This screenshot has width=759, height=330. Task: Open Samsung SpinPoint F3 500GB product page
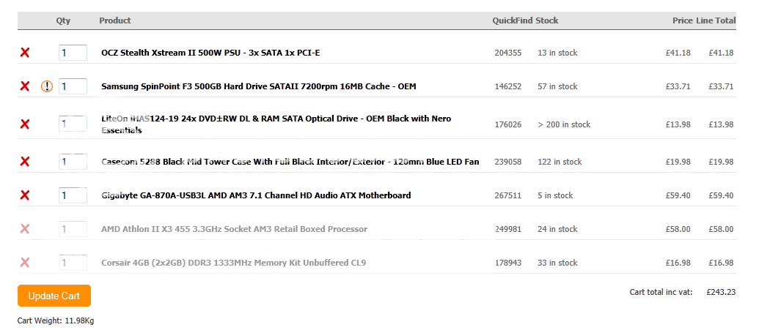258,86
